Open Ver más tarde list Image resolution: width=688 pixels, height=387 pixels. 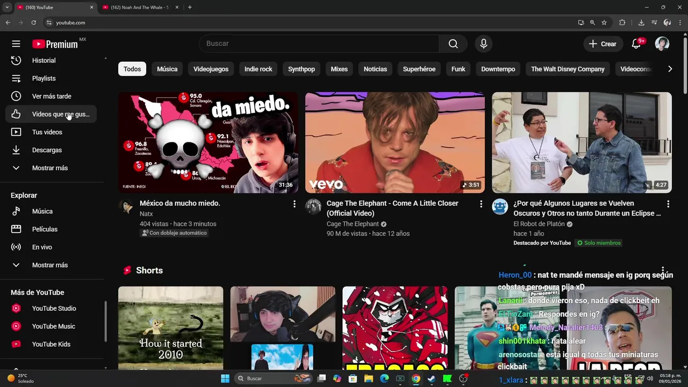[52, 96]
